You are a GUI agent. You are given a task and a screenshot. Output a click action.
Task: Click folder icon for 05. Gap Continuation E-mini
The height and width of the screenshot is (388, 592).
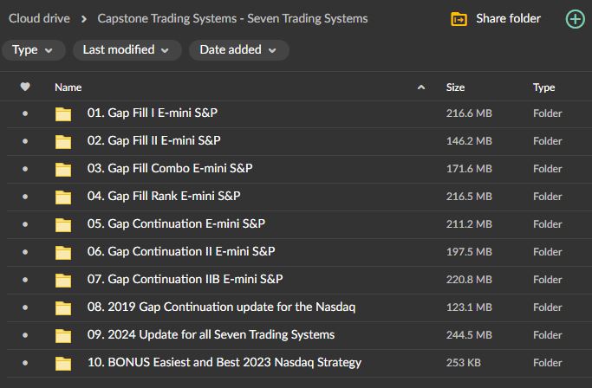pos(63,224)
